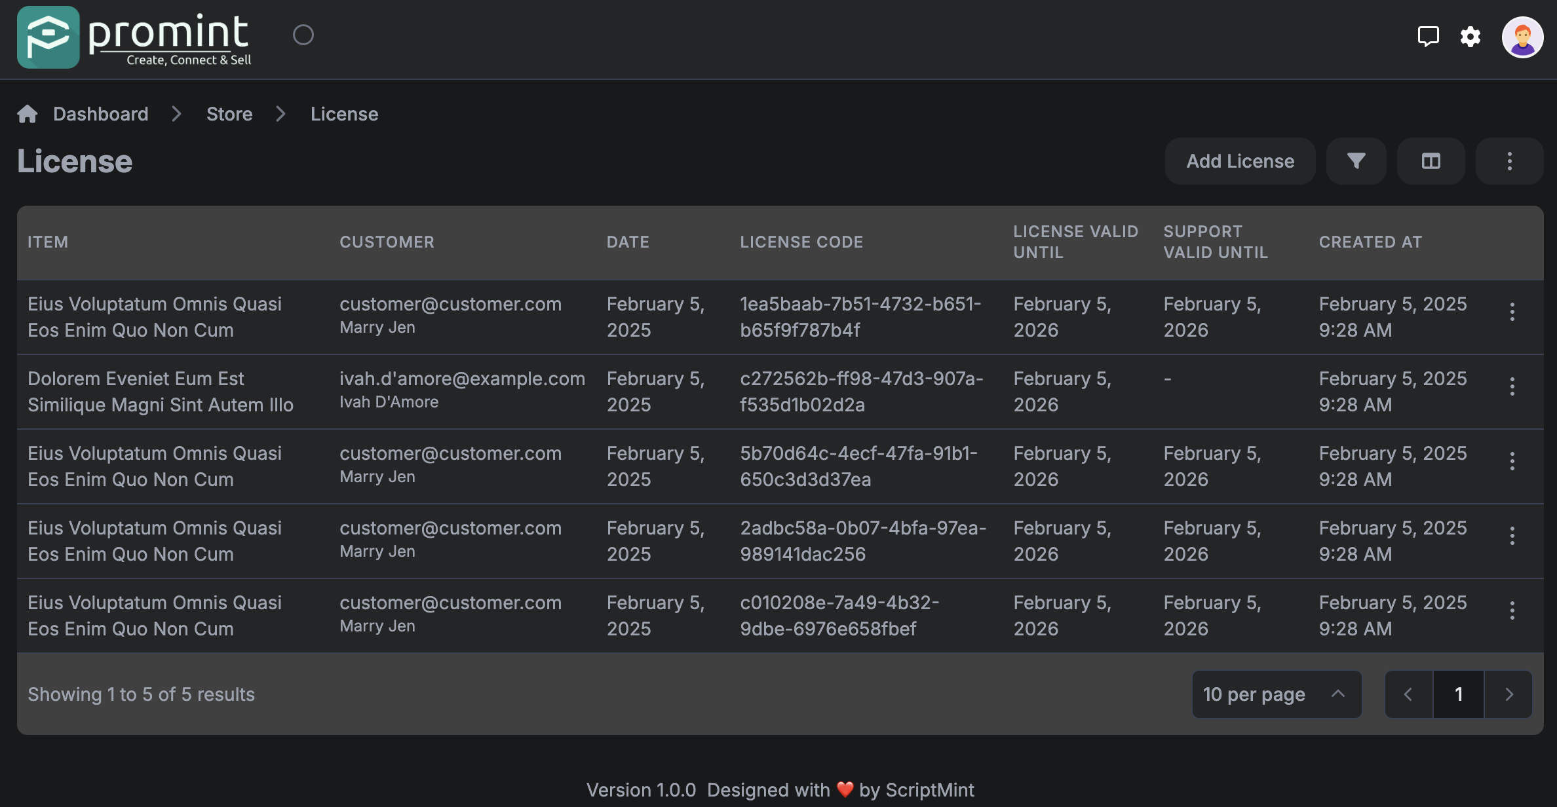
Task: Click the Promint logo
Action: click(134, 37)
